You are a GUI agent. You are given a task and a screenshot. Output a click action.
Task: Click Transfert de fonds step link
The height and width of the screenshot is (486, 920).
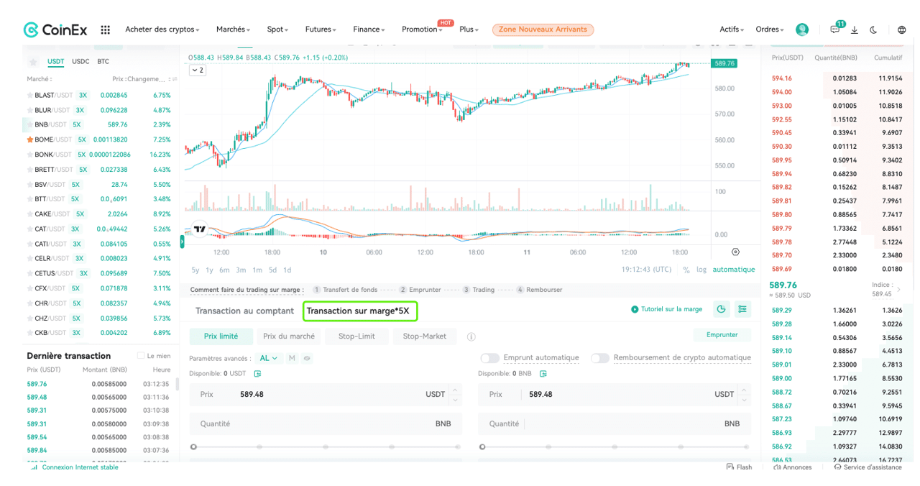coord(346,290)
